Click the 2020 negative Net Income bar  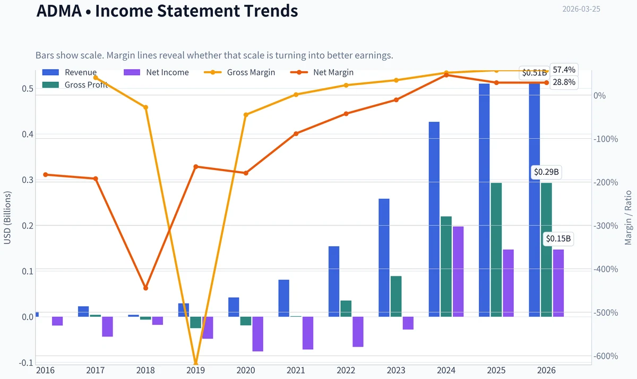(x=257, y=334)
